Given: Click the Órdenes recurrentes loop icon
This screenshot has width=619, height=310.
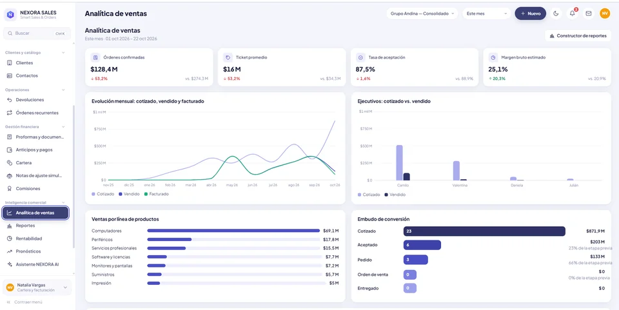Looking at the screenshot, I should click(x=10, y=113).
